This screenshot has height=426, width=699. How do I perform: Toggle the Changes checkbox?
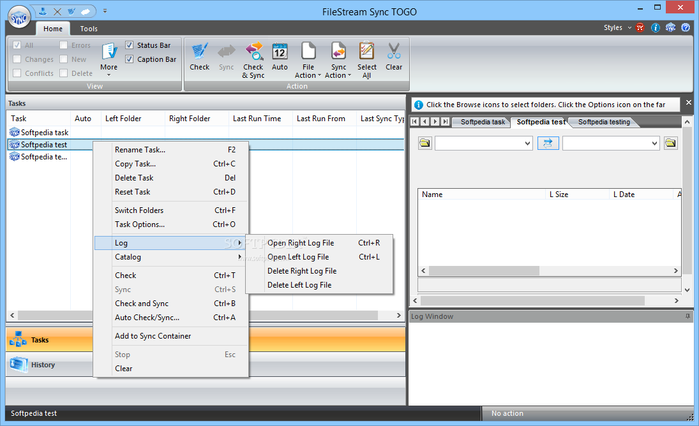[17, 59]
